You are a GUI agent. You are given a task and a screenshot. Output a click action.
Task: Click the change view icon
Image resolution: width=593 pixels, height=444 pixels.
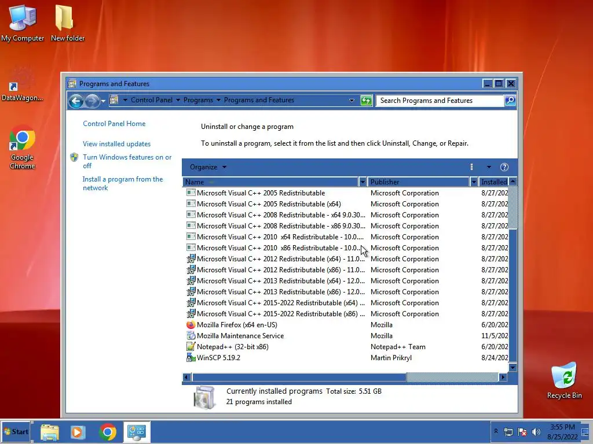[x=471, y=167]
